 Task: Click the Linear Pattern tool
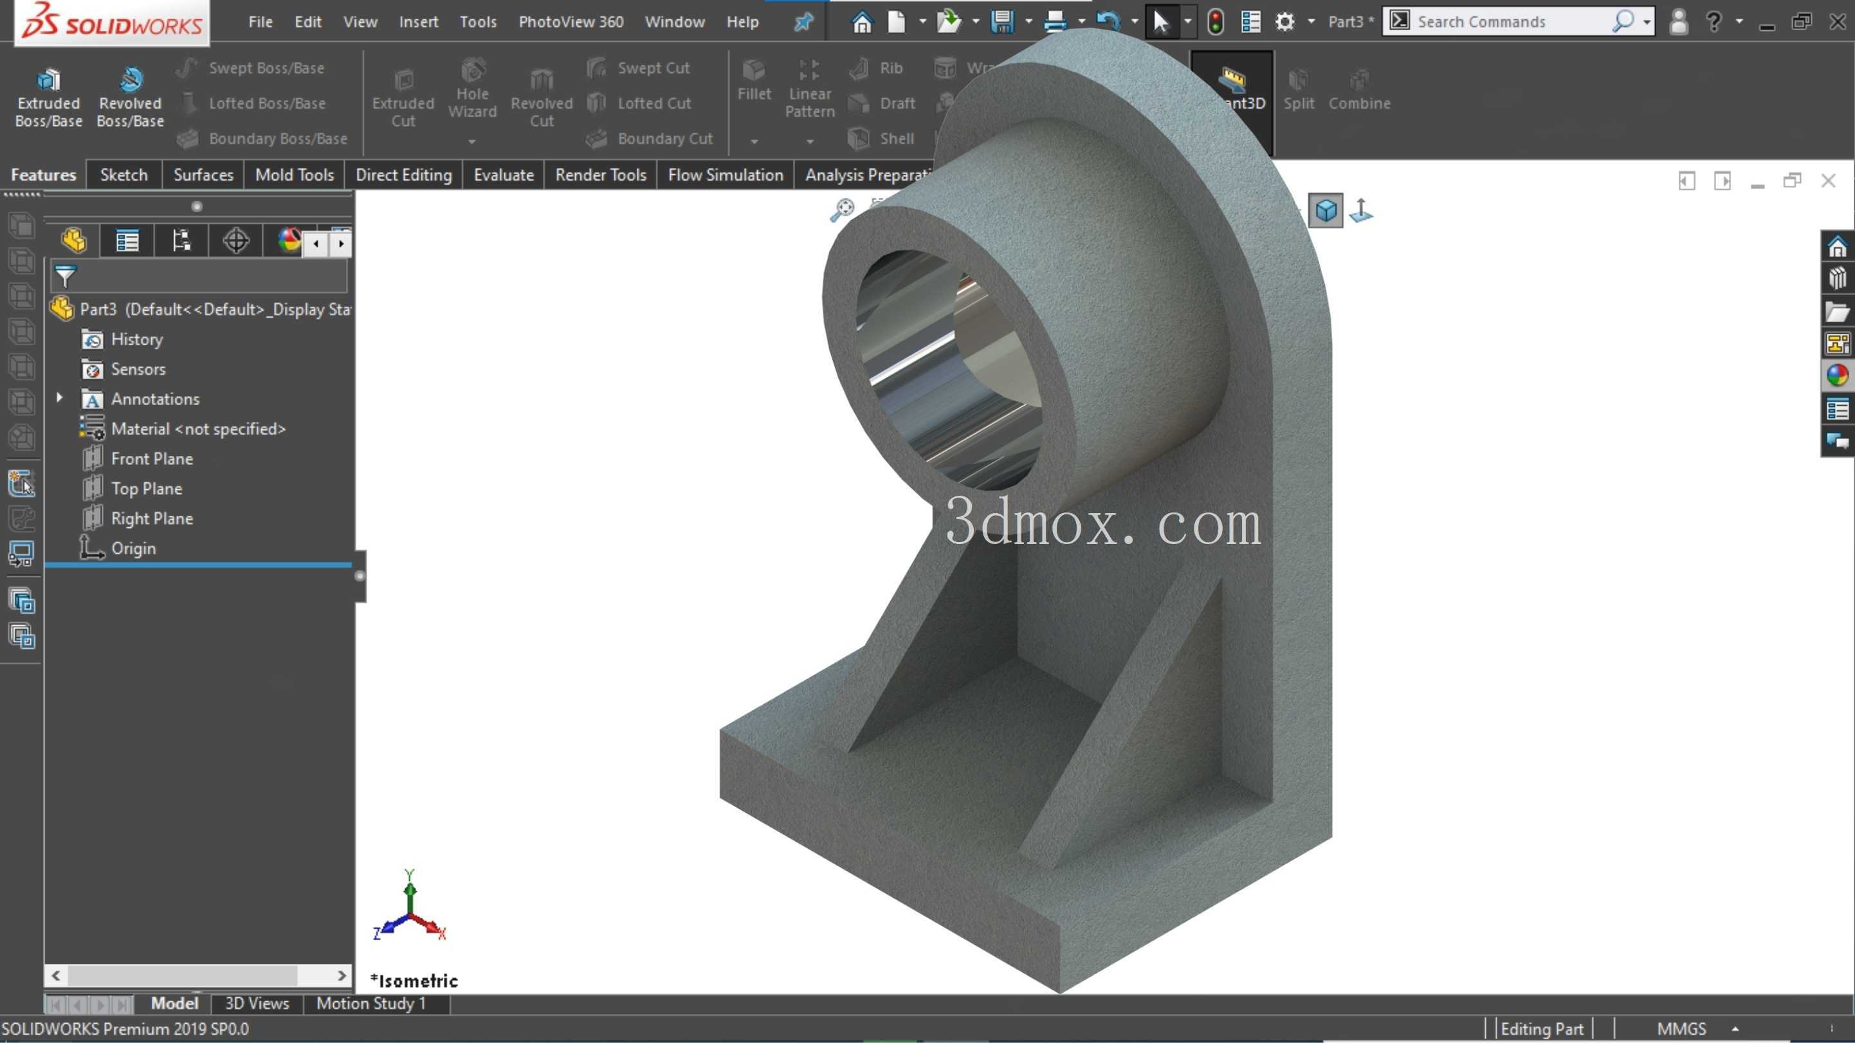[x=810, y=89]
